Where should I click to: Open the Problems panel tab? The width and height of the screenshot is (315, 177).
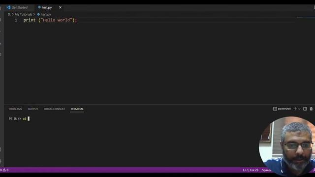click(15, 109)
